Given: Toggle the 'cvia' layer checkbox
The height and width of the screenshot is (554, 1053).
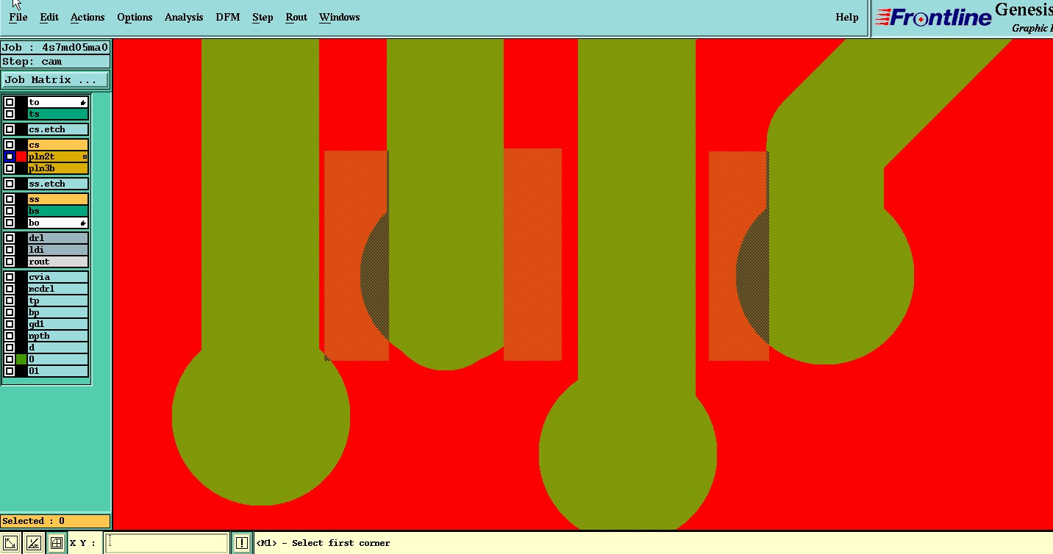Looking at the screenshot, I should pos(10,277).
